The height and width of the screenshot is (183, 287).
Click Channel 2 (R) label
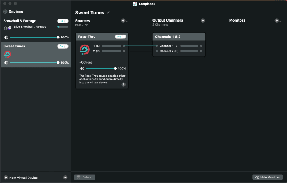tap(169, 51)
